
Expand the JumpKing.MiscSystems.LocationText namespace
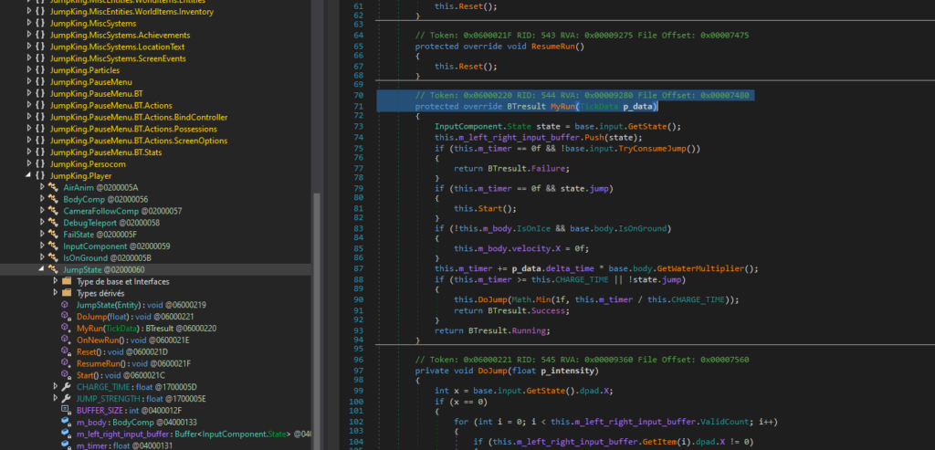pyautogui.click(x=29, y=47)
